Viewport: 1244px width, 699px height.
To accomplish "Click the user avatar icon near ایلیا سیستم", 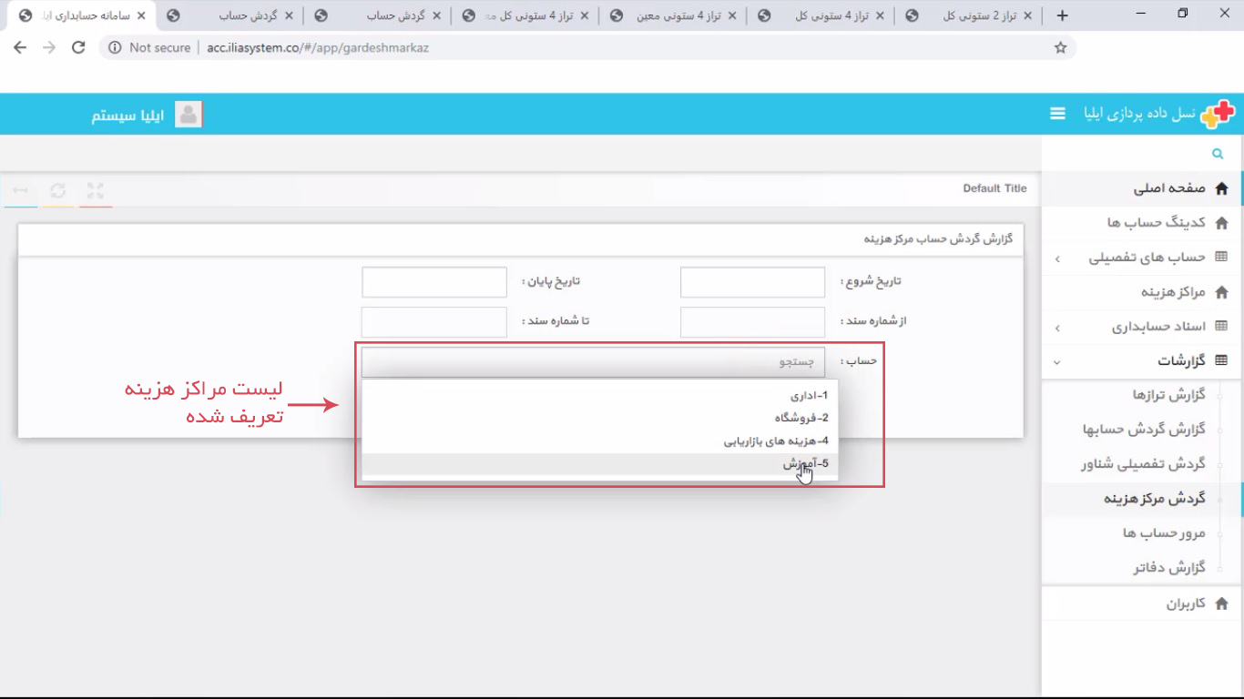I will click(x=189, y=114).
